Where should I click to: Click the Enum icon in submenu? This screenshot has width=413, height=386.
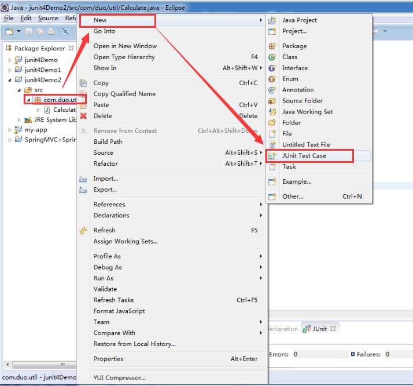tap(272, 79)
